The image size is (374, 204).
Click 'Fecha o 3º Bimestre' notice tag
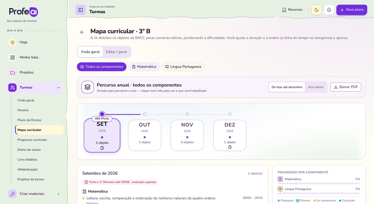(x=120, y=182)
